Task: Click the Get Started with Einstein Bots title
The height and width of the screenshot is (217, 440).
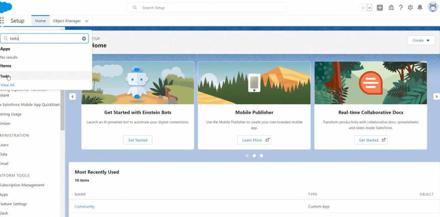Action: point(138,113)
